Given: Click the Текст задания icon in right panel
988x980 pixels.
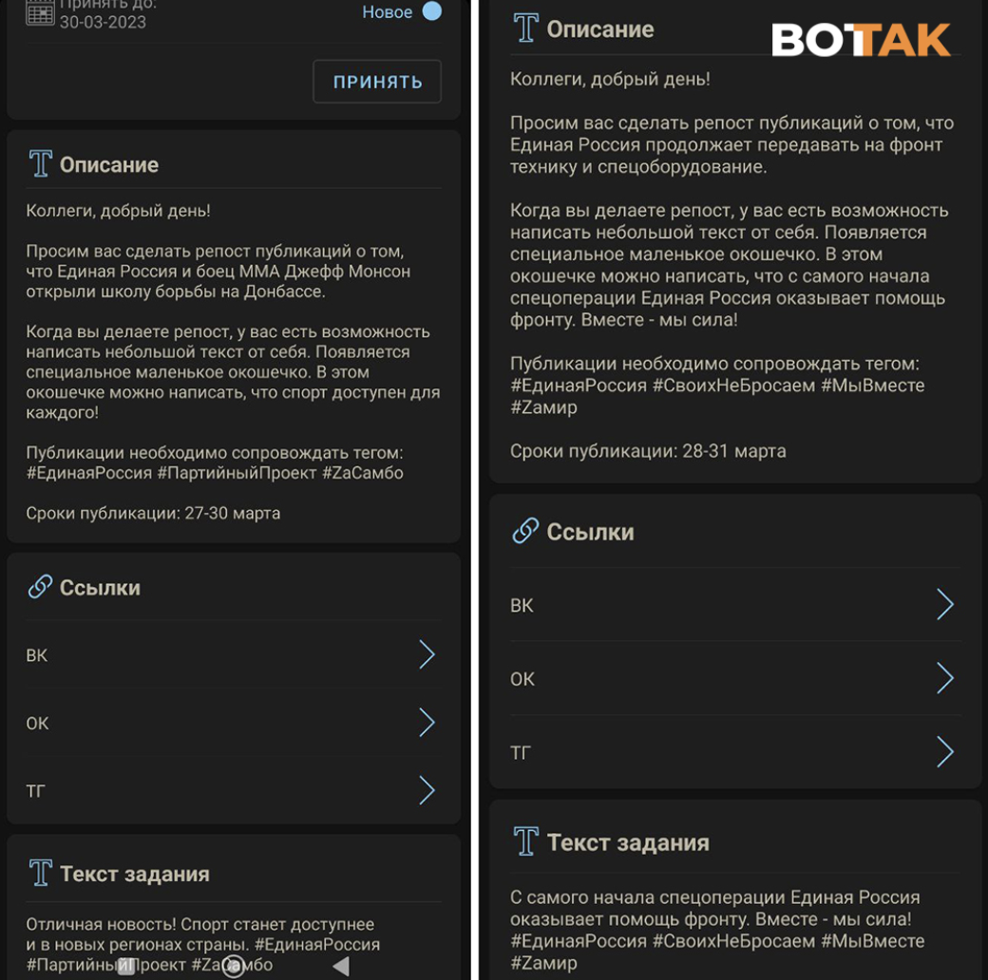Looking at the screenshot, I should [525, 841].
